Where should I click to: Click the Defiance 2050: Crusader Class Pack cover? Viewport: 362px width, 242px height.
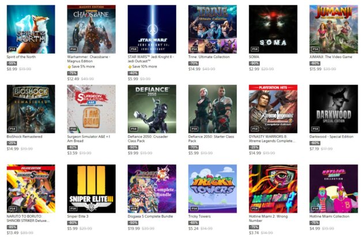point(152,109)
